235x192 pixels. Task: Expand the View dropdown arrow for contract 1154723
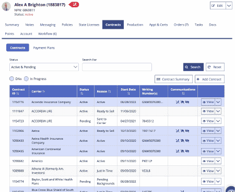pyautogui.click(x=218, y=121)
